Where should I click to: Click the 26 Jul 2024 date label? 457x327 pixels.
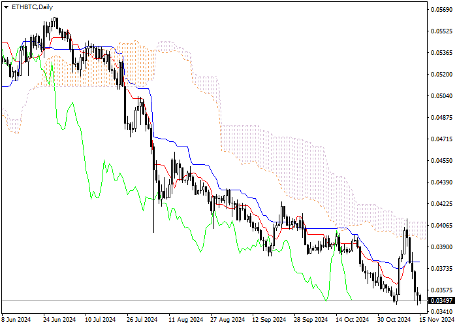pos(142,320)
